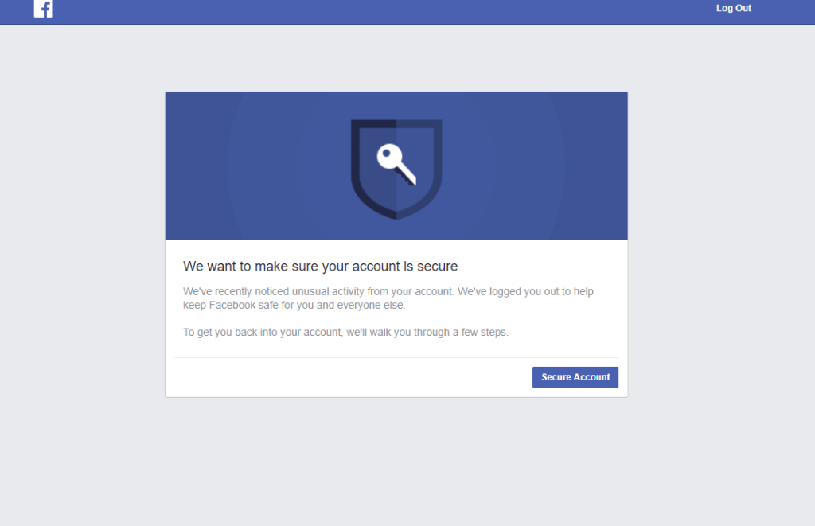Click the round head of the key
Screen dimensions: 815x526
click(x=388, y=156)
